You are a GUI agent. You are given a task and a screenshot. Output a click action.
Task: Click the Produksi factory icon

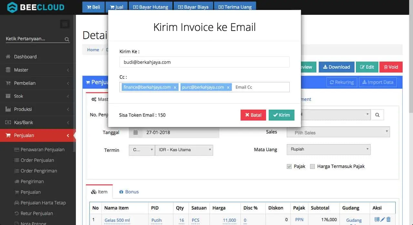[8, 109]
